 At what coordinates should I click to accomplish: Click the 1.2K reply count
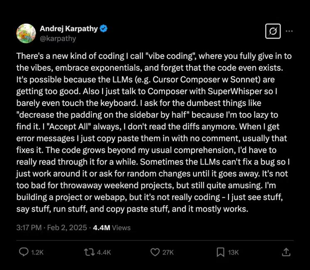click(x=37, y=253)
